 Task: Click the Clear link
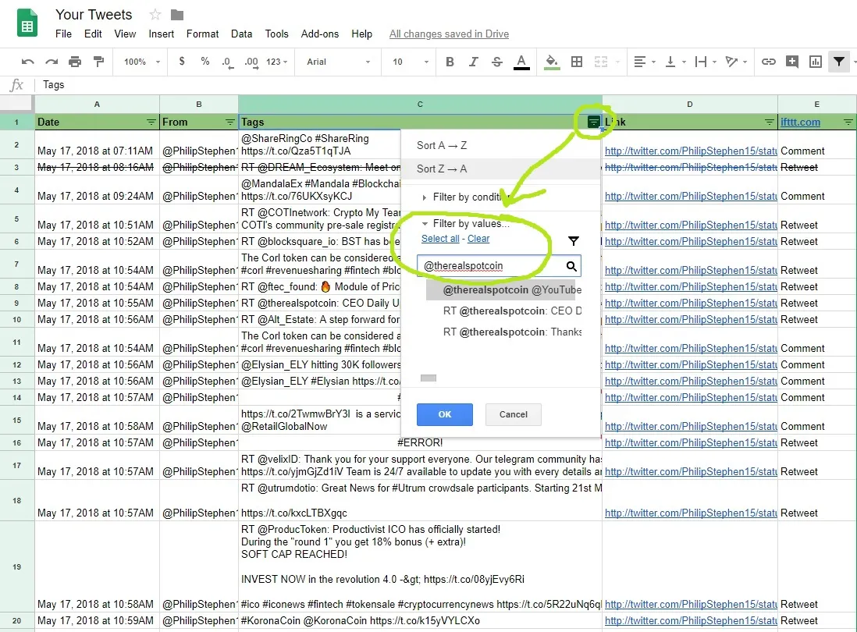point(478,239)
